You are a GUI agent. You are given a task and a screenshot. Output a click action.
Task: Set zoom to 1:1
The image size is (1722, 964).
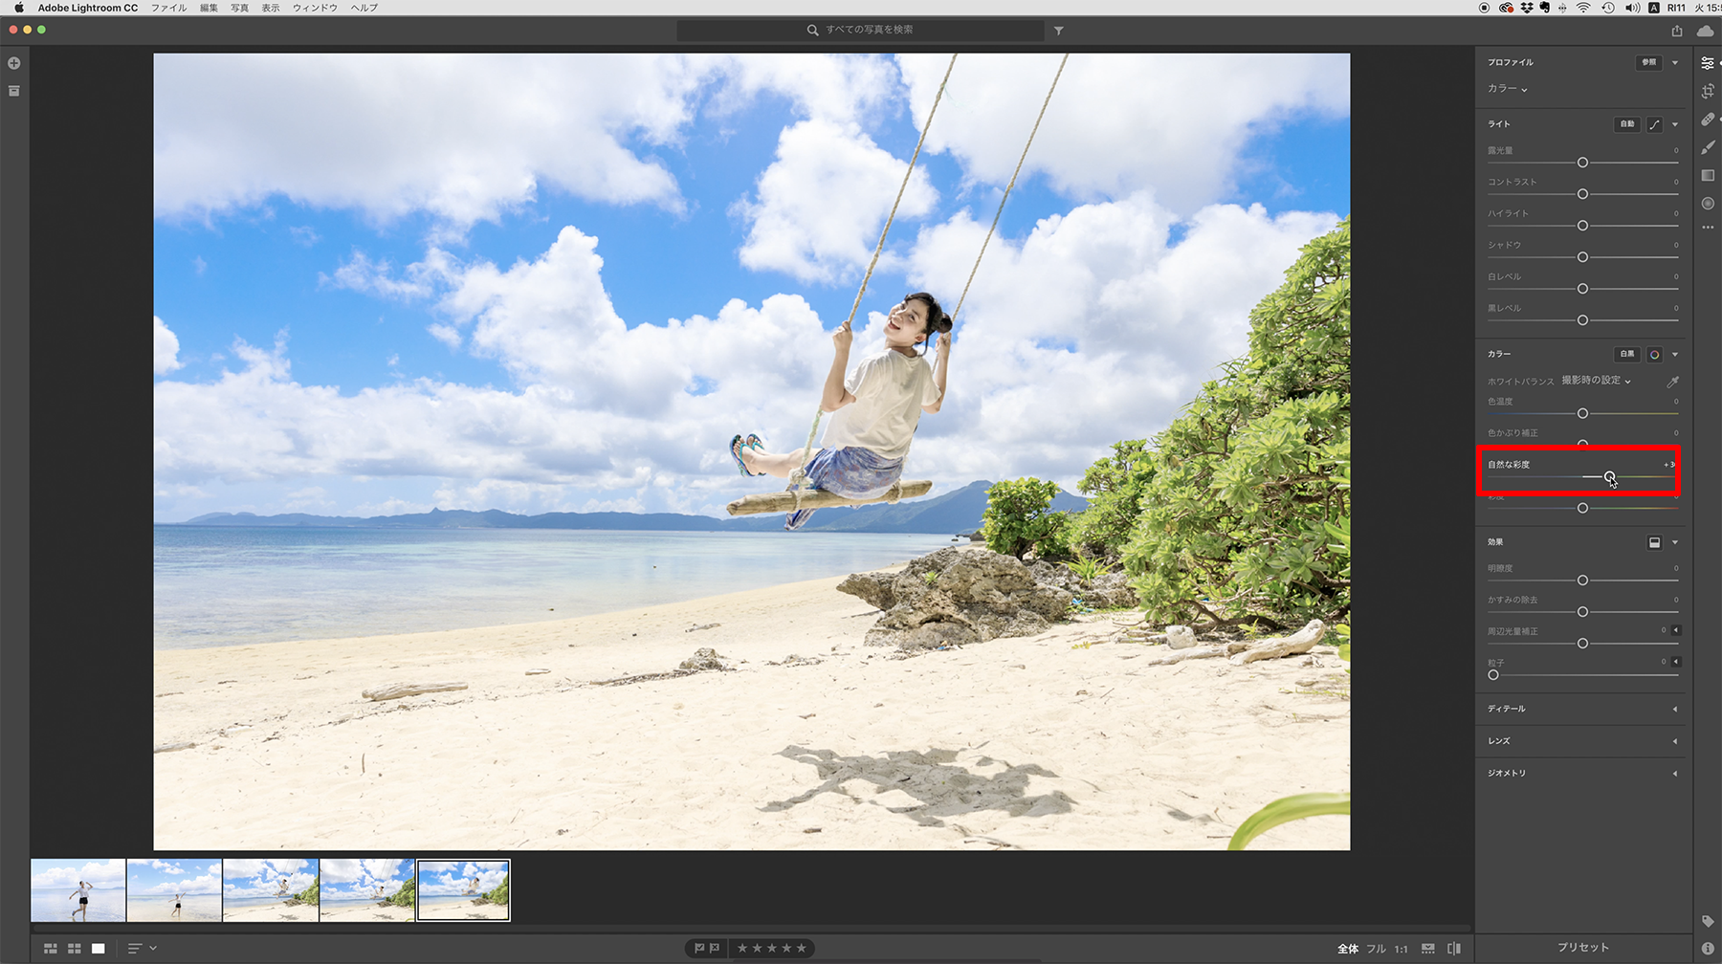tap(1401, 949)
